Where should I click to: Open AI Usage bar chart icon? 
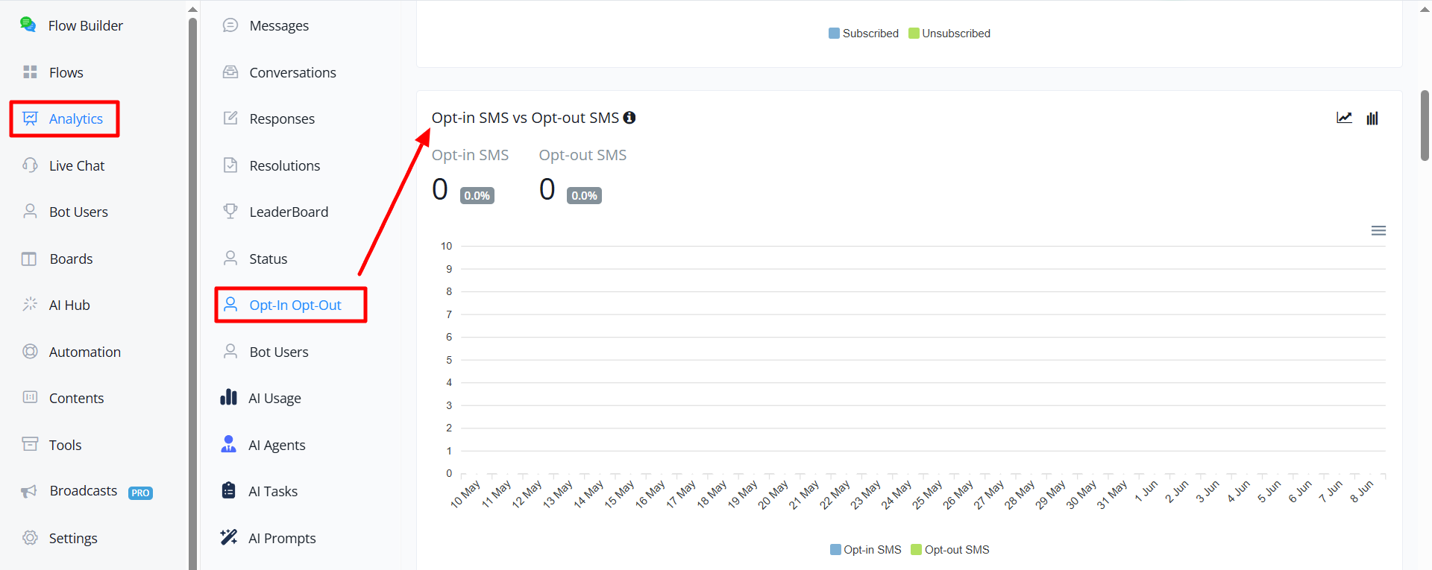click(229, 397)
